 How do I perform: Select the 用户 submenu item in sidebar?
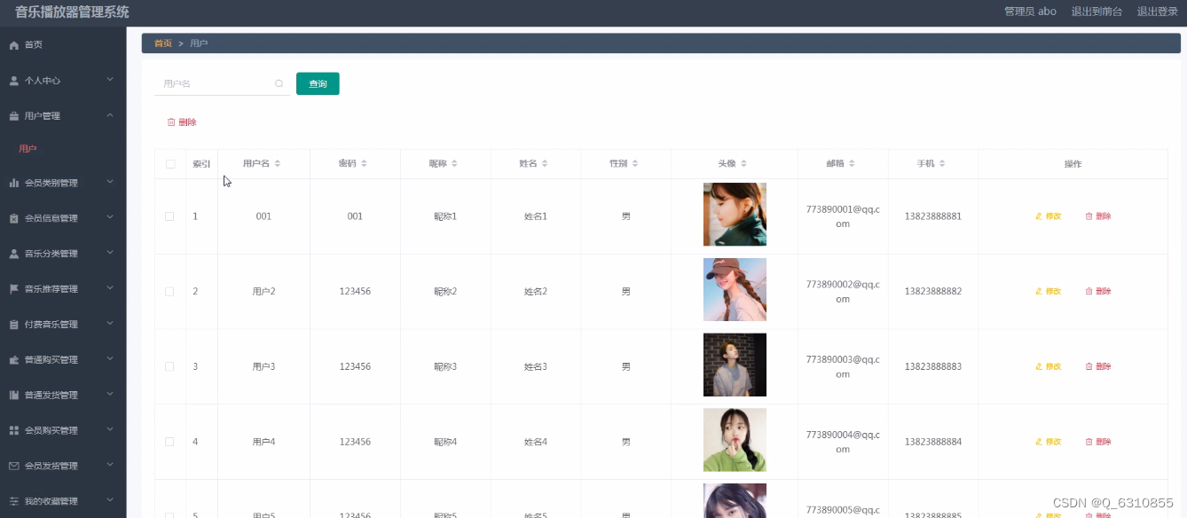click(28, 149)
